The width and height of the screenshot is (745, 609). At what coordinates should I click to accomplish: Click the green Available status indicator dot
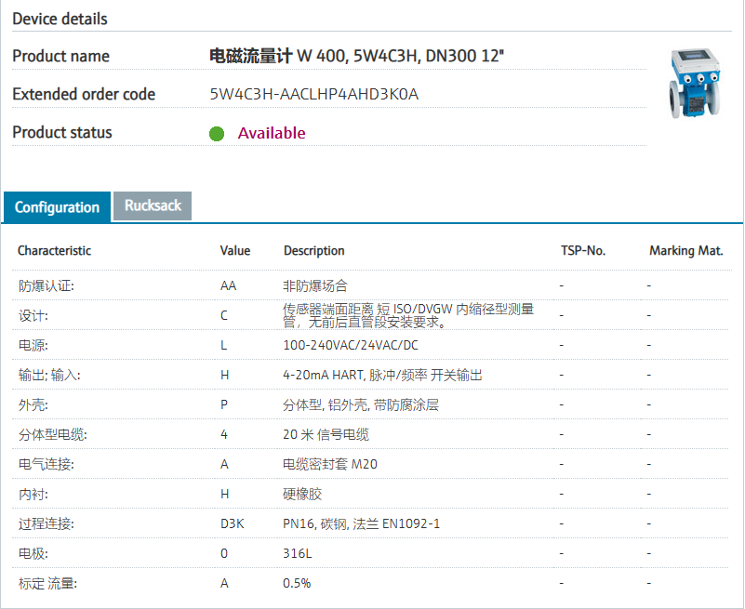point(217,133)
